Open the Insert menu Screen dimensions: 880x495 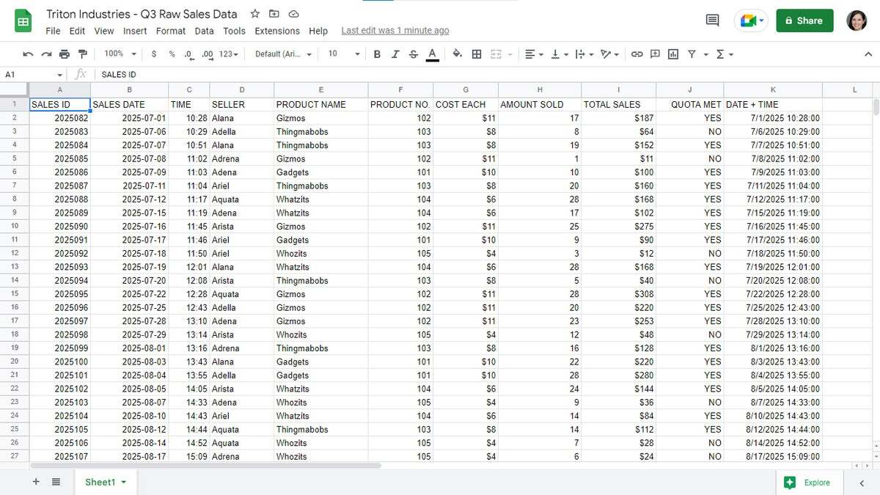tap(135, 31)
